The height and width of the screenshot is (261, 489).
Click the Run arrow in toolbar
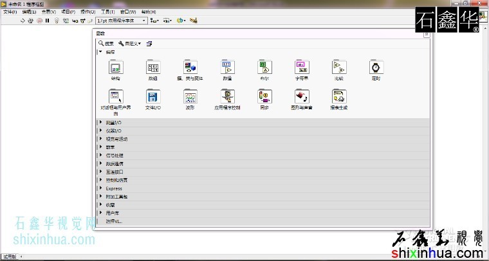pos(23,21)
